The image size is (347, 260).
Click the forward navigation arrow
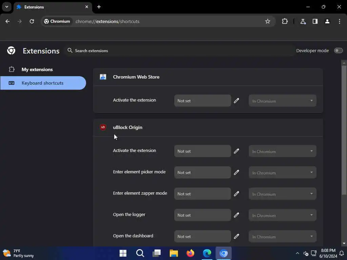(x=20, y=21)
